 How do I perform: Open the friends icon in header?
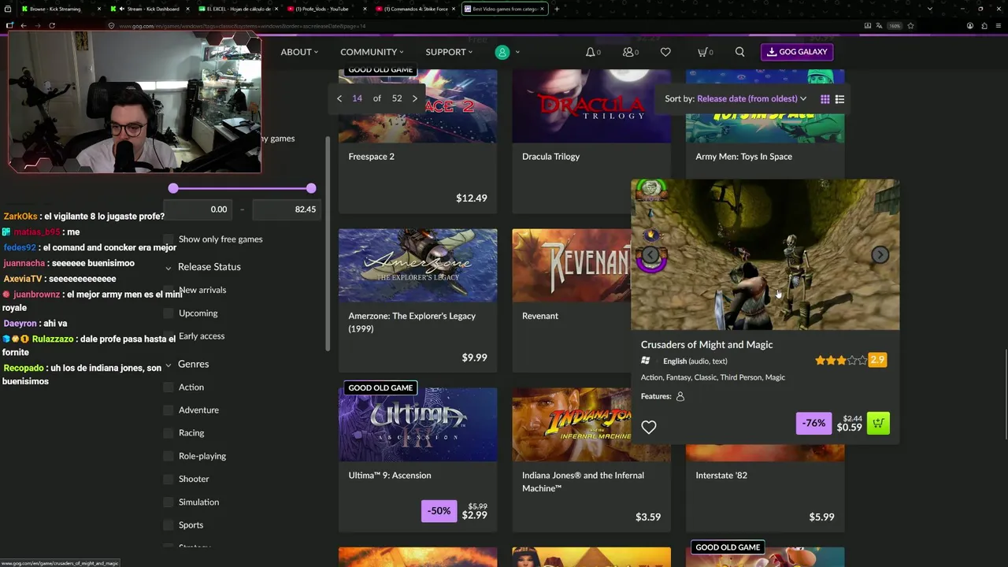630,52
